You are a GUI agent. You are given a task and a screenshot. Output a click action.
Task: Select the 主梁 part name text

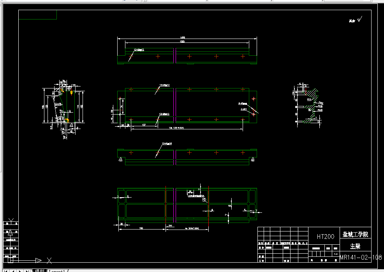(355, 246)
